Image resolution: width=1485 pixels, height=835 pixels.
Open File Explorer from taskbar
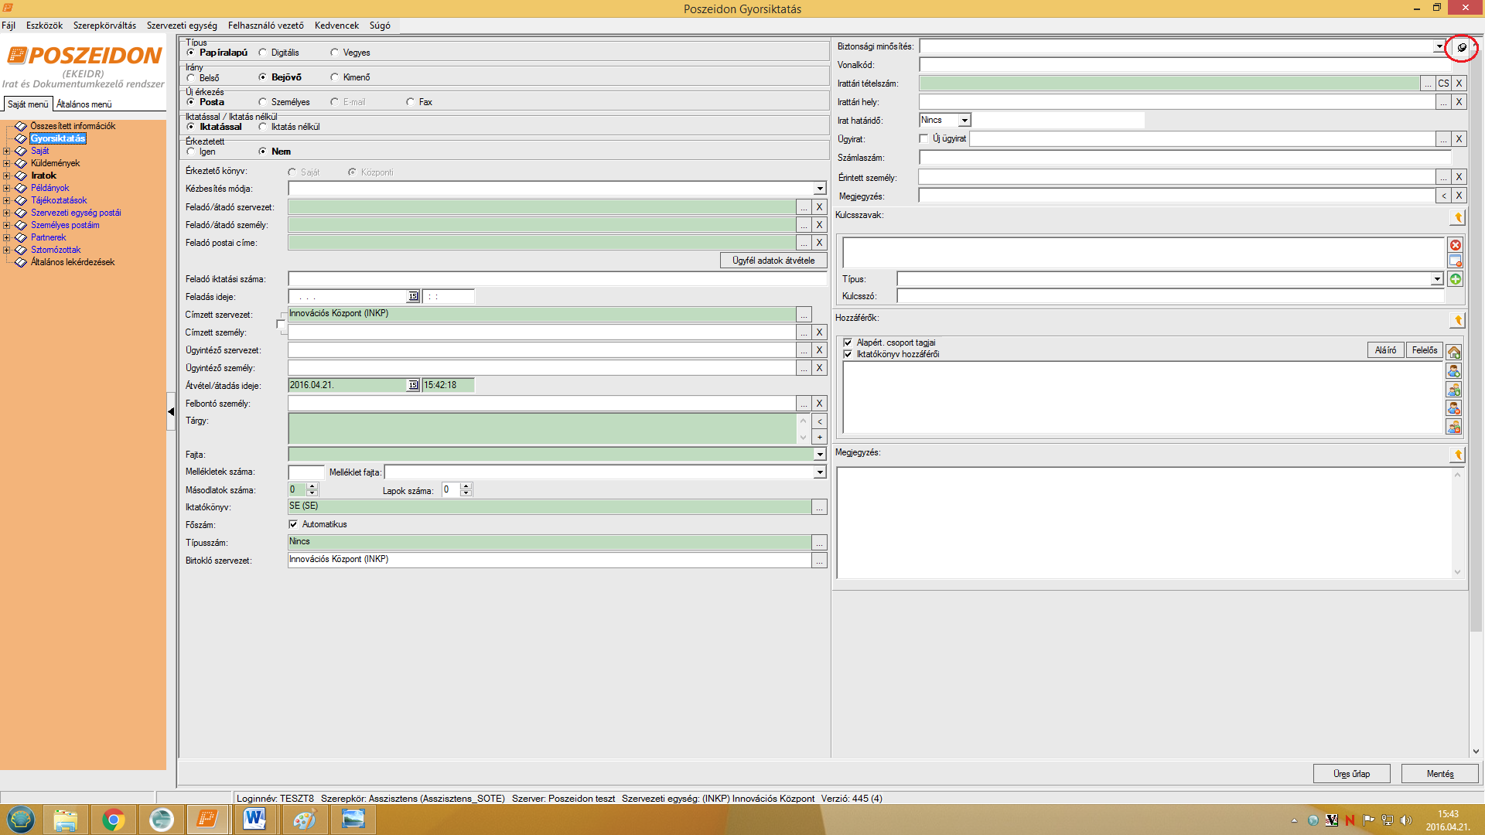66,819
